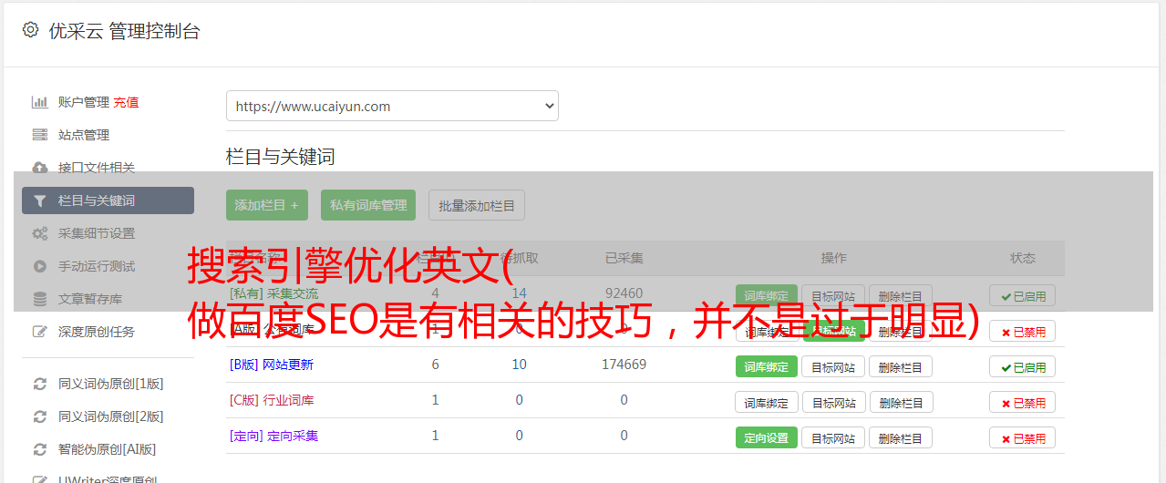Image resolution: width=1166 pixels, height=483 pixels.
Task: Open the site URL dropdown https://www.ucaiyun.com
Action: (x=392, y=106)
